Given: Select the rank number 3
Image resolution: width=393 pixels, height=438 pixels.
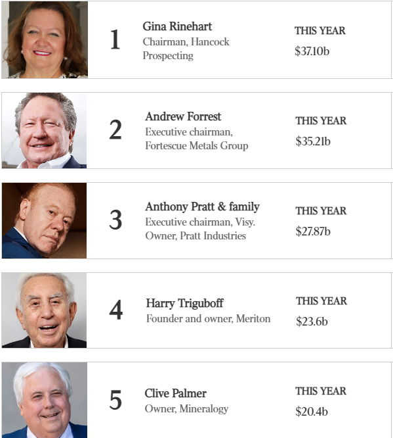Looking at the screenshot, I should click(x=115, y=220).
